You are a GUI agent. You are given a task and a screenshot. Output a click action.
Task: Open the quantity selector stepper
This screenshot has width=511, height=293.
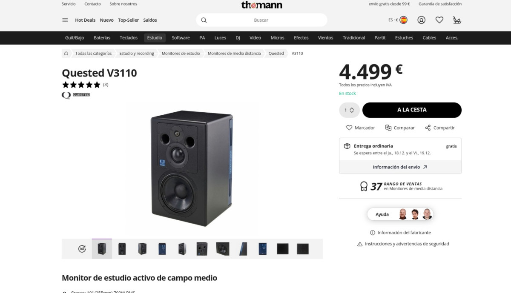(x=349, y=110)
